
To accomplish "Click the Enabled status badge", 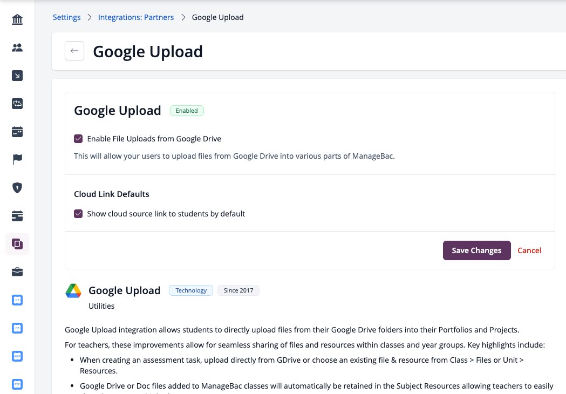I will [x=187, y=111].
